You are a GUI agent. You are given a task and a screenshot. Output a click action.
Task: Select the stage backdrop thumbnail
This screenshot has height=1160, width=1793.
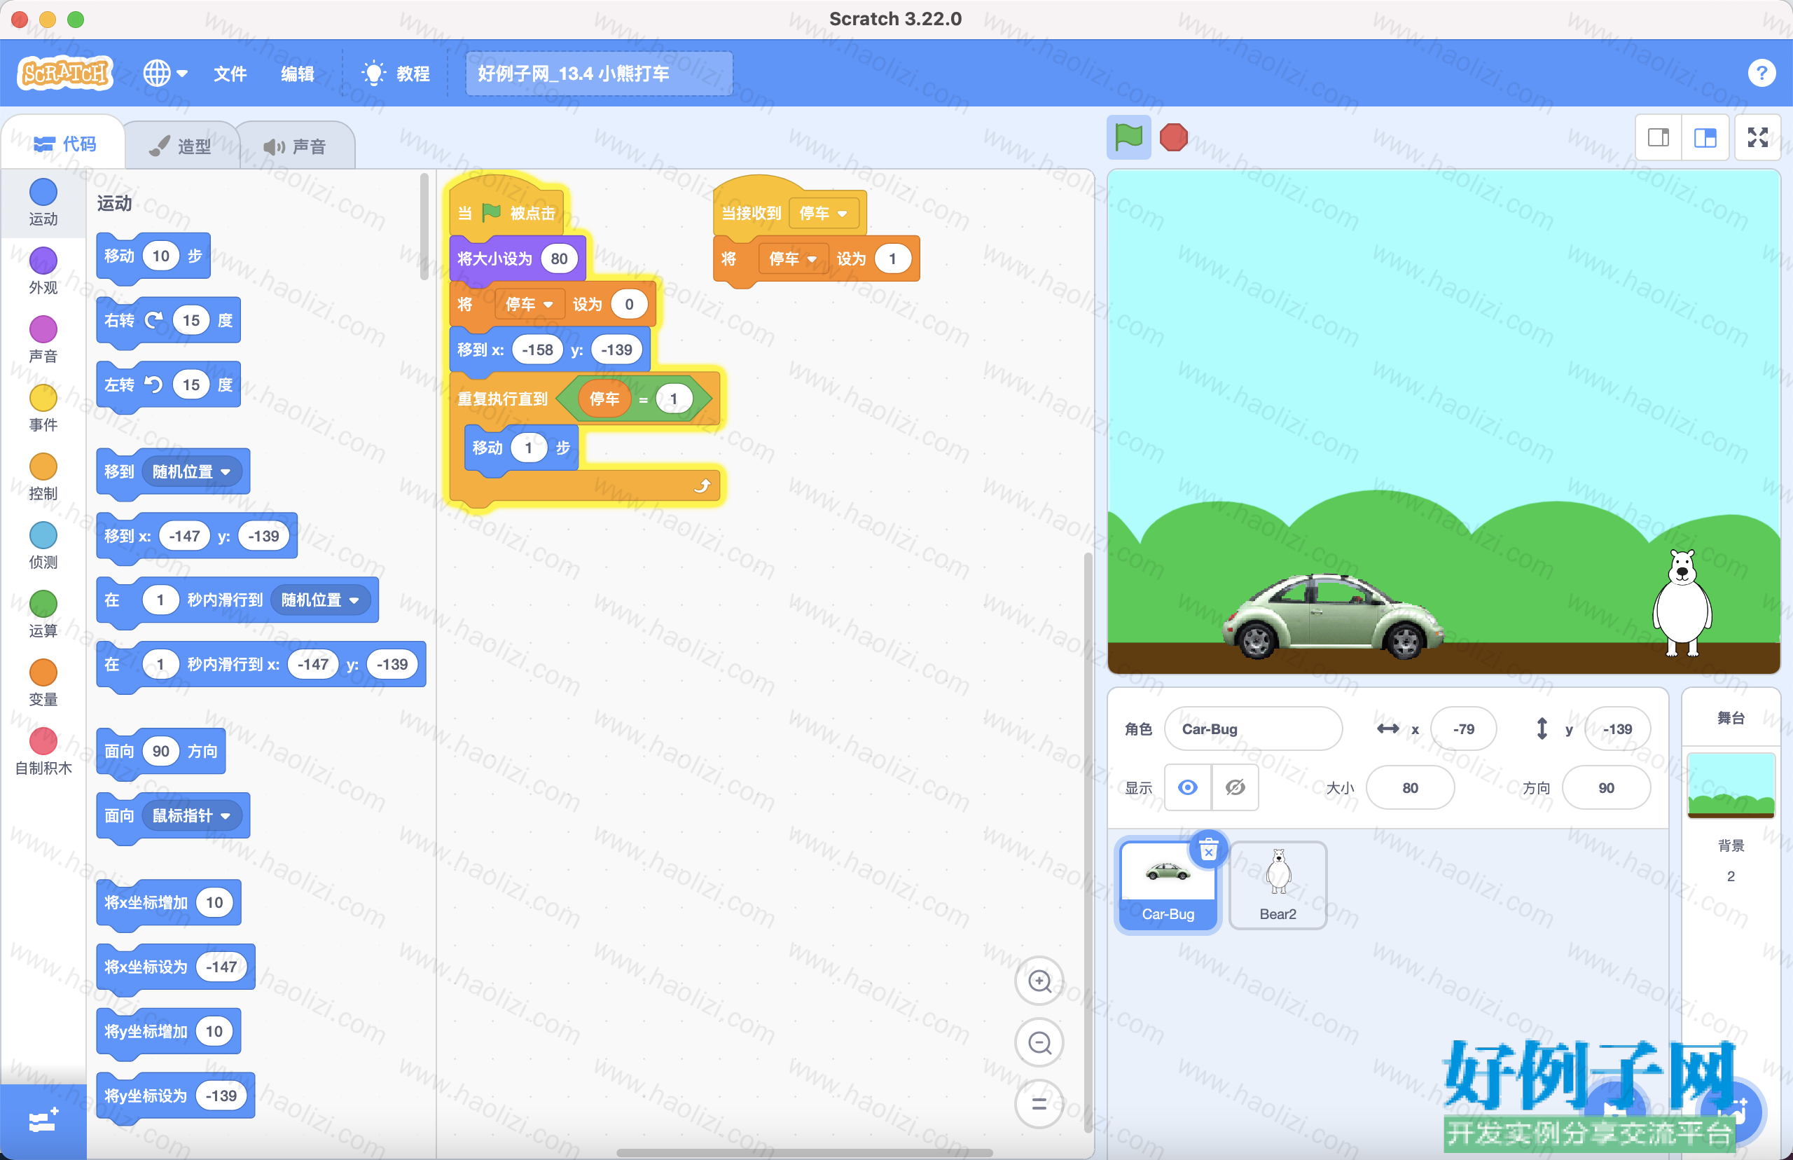pyautogui.click(x=1731, y=785)
